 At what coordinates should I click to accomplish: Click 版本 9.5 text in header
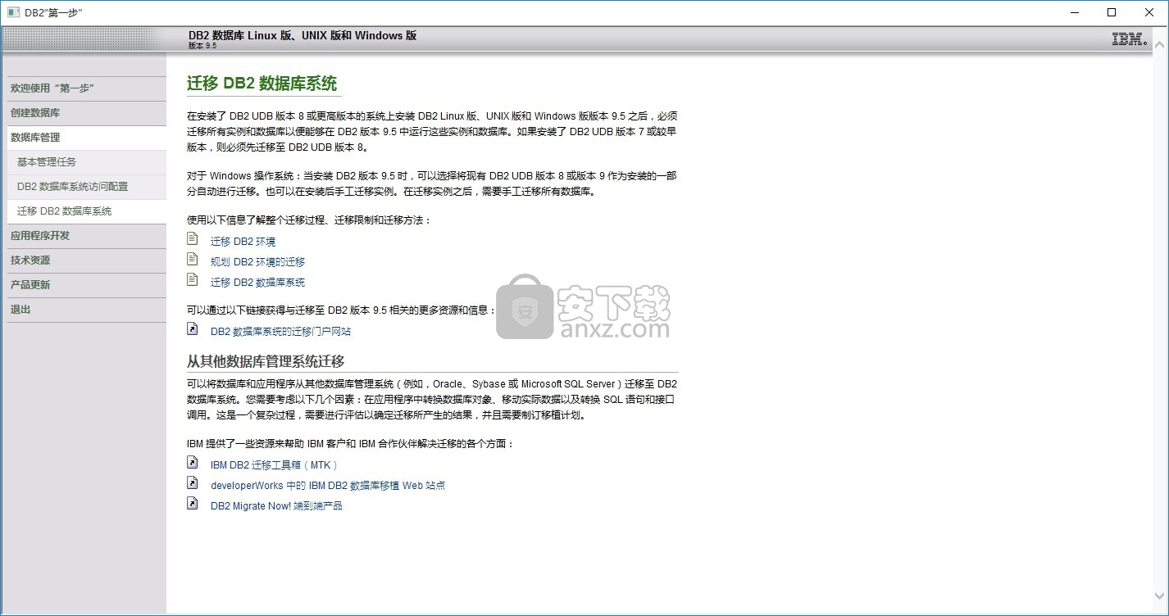[202, 46]
